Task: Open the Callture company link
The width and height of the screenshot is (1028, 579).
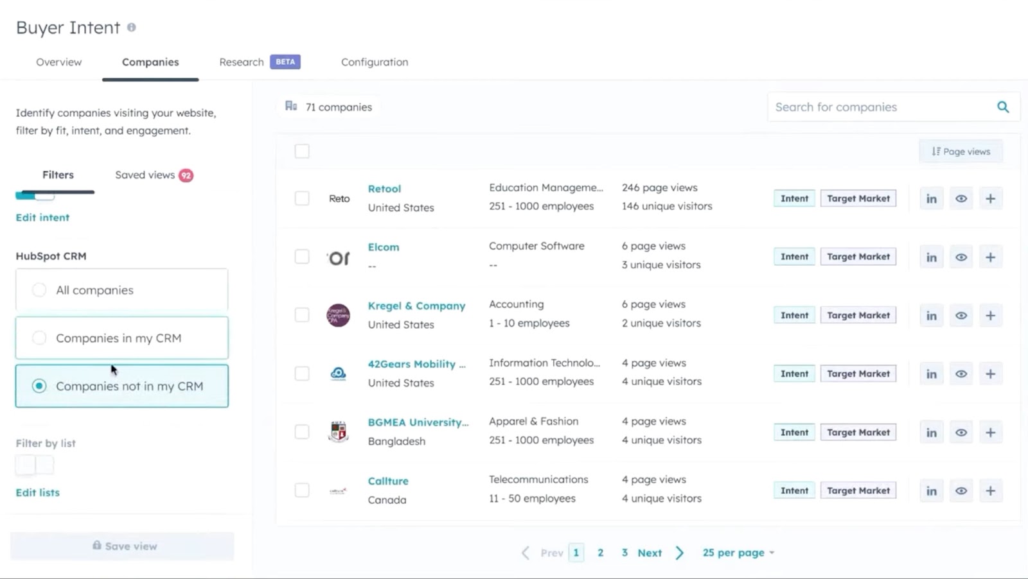Action: point(388,481)
